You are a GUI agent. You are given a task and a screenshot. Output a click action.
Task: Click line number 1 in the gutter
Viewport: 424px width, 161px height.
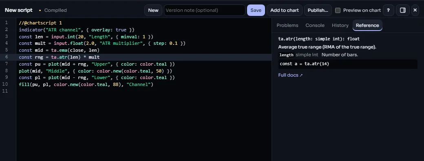click(x=7, y=23)
